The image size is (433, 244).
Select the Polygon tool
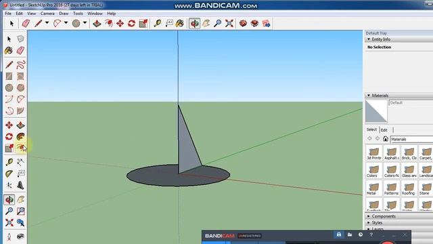pyautogui.click(x=20, y=87)
